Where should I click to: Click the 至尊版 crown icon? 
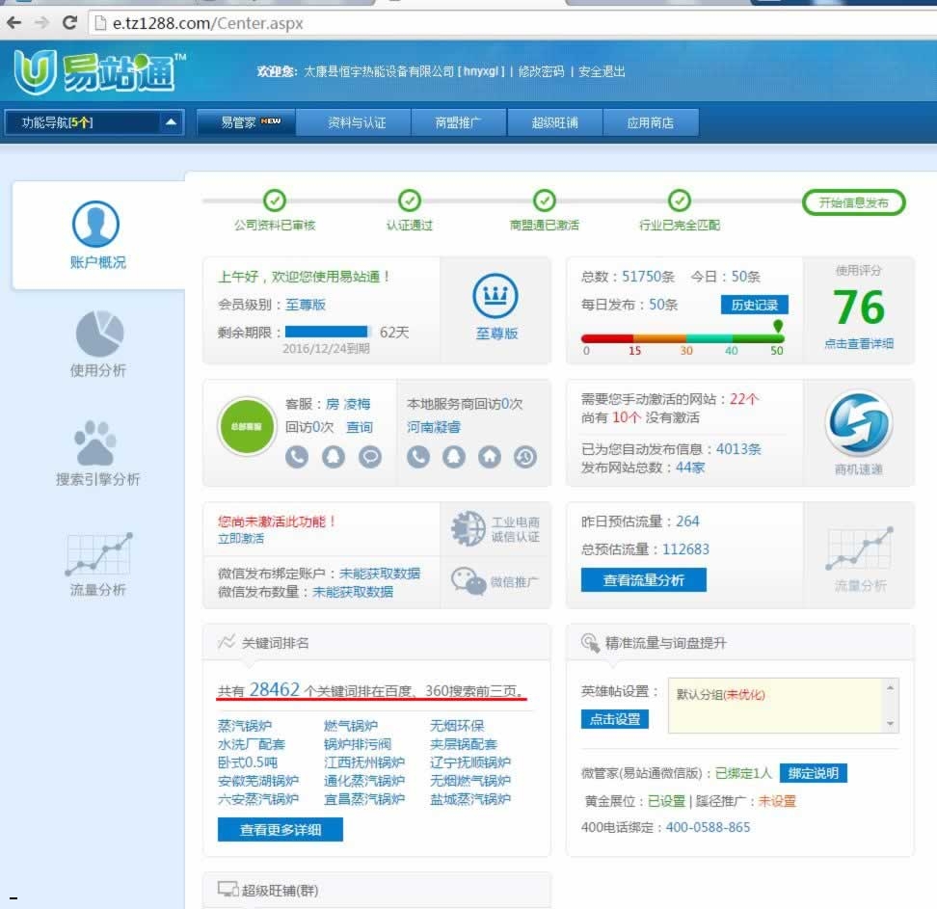495,298
